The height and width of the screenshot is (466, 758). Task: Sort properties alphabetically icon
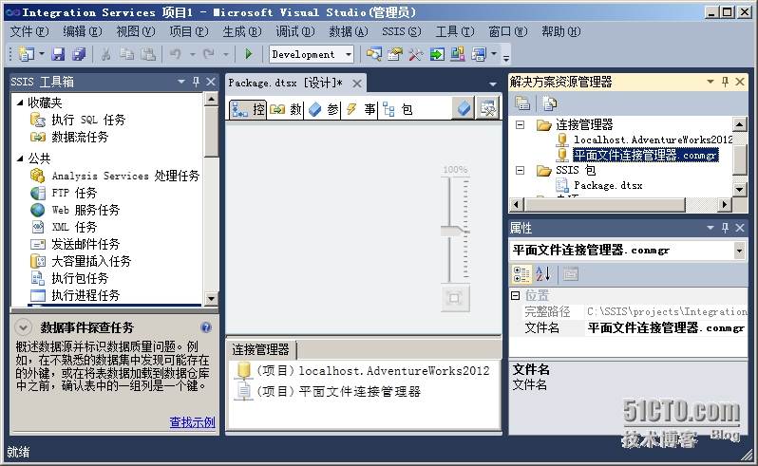pyautogui.click(x=543, y=273)
